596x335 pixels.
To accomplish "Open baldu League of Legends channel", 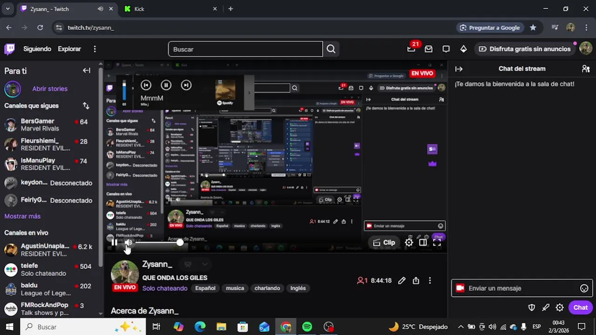I will [x=50, y=289].
